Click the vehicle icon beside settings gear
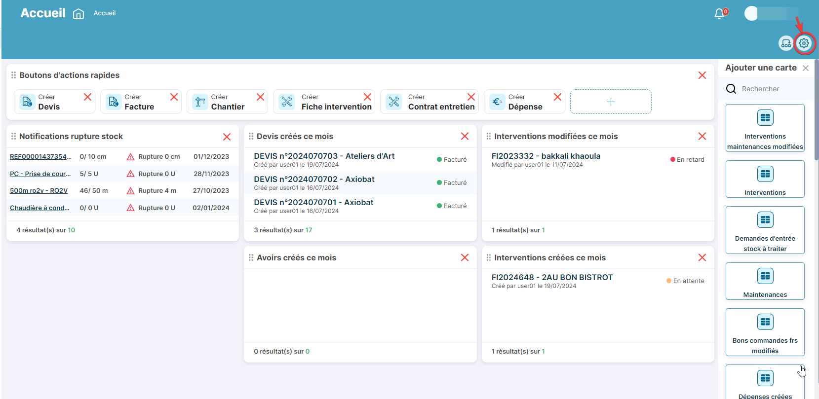819x399 pixels. pyautogui.click(x=785, y=43)
